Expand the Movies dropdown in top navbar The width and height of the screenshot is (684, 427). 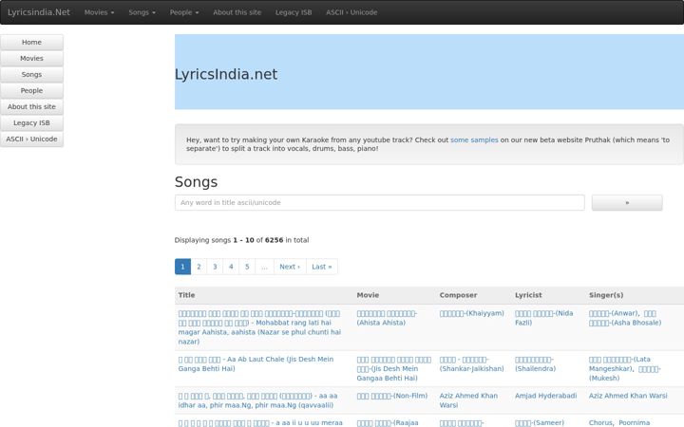pyautogui.click(x=99, y=12)
